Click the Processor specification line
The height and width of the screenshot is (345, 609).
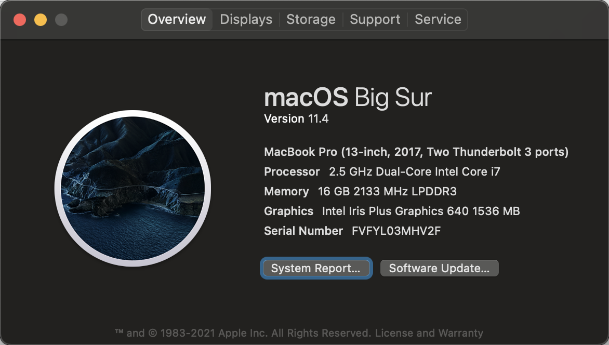(382, 172)
